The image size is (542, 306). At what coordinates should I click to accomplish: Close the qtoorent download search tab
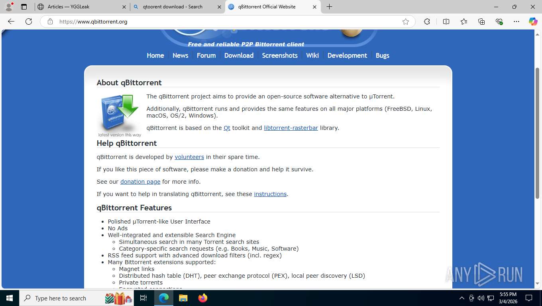coord(219,7)
